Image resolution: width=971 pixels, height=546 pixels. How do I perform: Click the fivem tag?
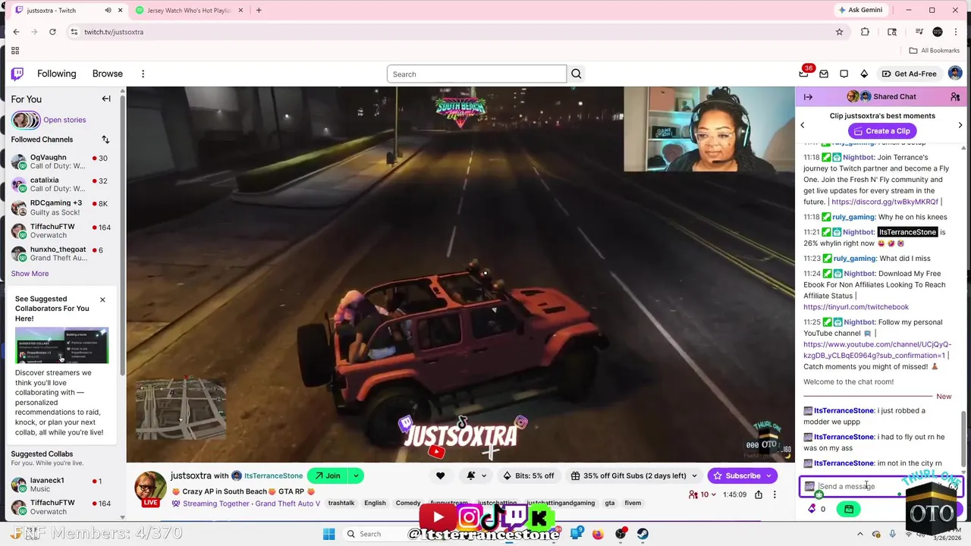(x=633, y=503)
